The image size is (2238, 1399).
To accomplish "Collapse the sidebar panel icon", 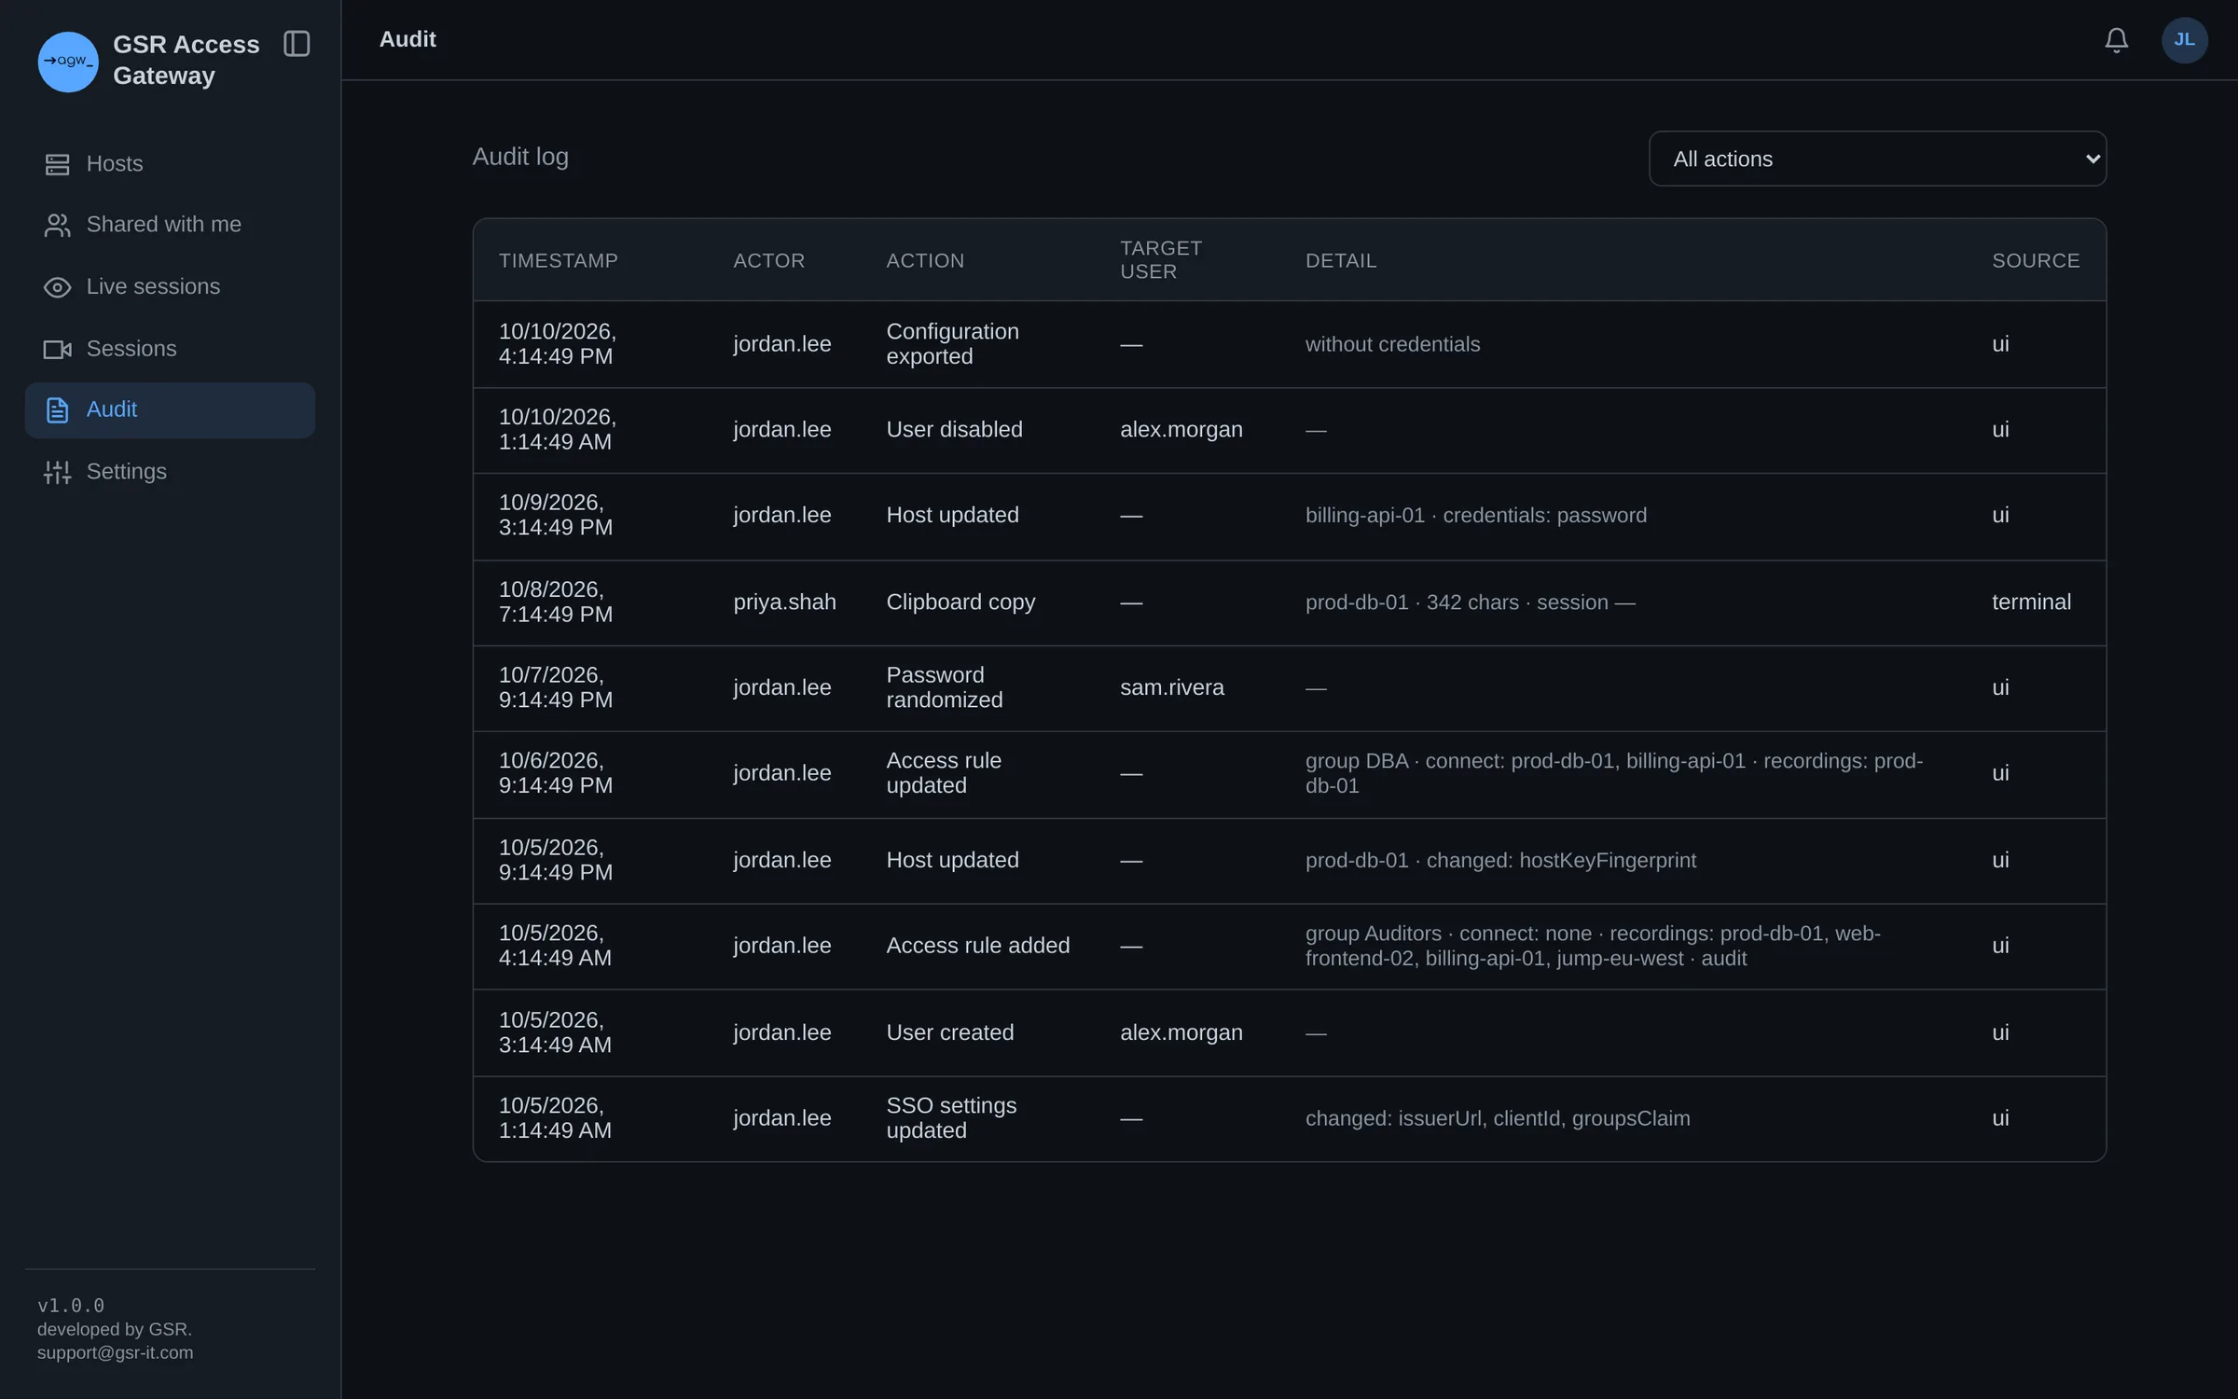I will pyautogui.click(x=297, y=44).
